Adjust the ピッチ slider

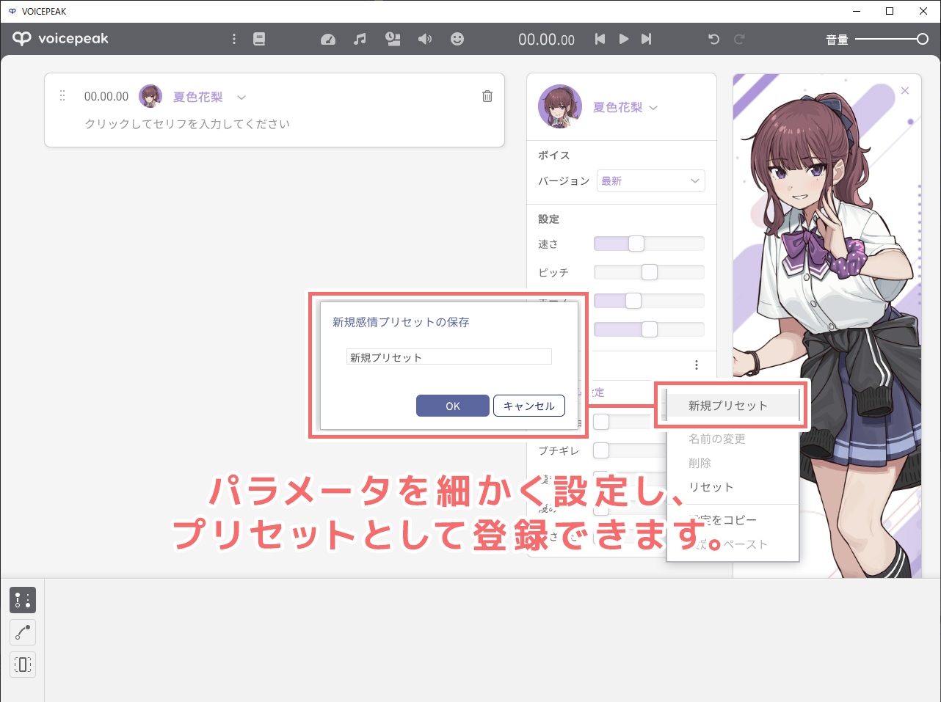pos(649,272)
